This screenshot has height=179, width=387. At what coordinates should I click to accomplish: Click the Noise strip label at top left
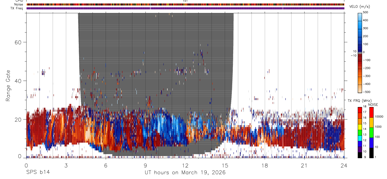coord(19,4)
